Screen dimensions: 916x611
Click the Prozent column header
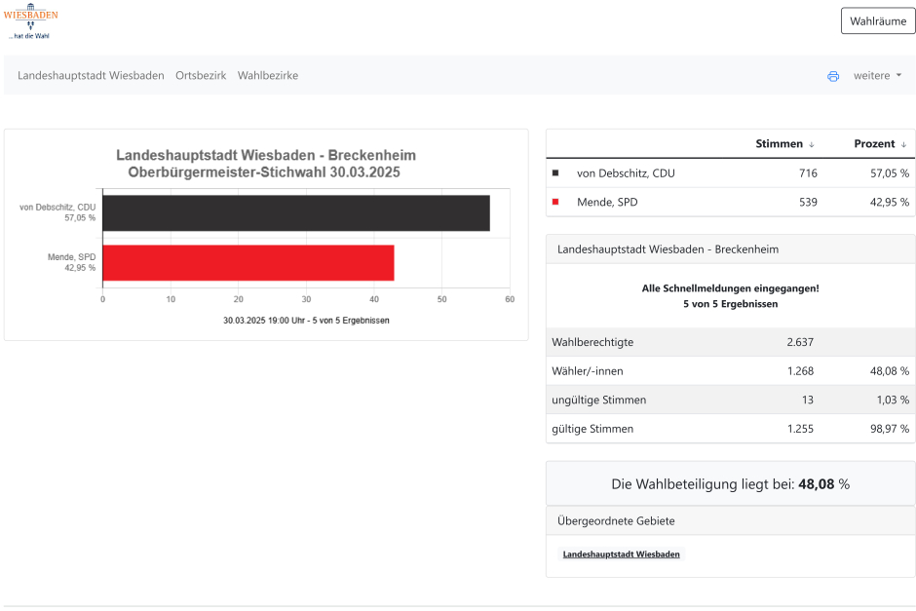(x=874, y=143)
